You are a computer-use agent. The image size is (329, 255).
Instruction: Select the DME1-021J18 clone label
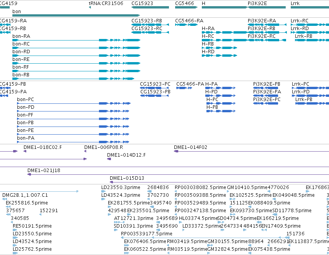tap(44, 171)
